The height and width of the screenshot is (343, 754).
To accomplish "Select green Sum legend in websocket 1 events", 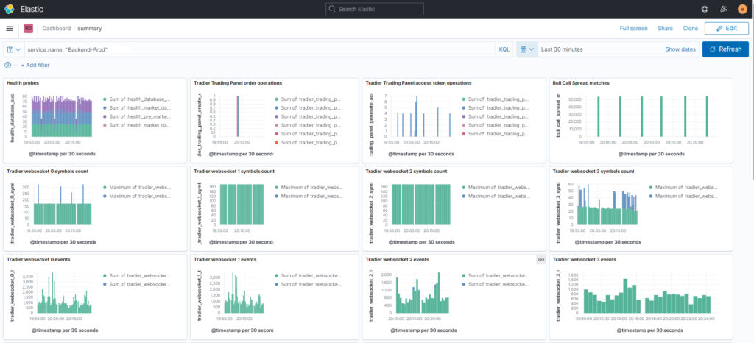I will point(308,276).
